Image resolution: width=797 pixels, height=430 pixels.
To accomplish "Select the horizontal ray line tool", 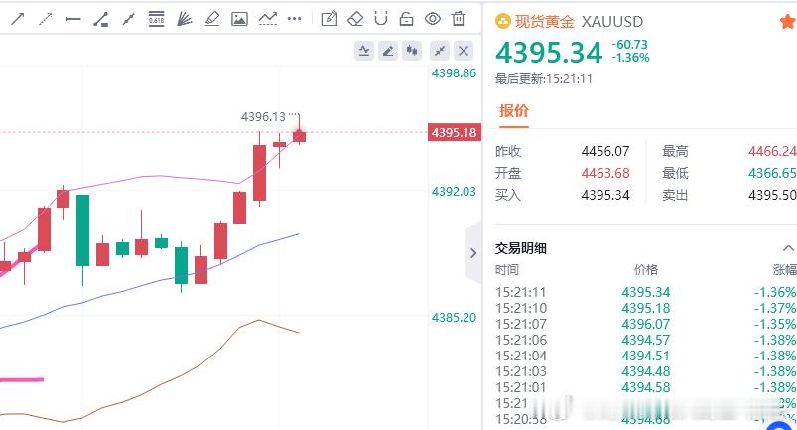I will [72, 19].
